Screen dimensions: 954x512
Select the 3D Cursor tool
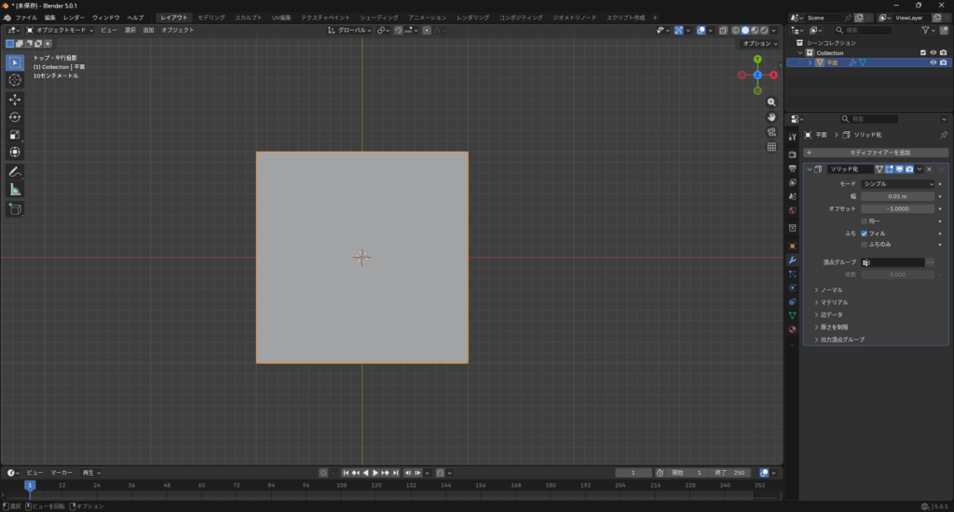(15, 80)
